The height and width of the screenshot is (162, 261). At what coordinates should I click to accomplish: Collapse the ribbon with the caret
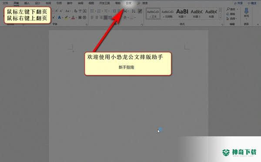coord(258,24)
